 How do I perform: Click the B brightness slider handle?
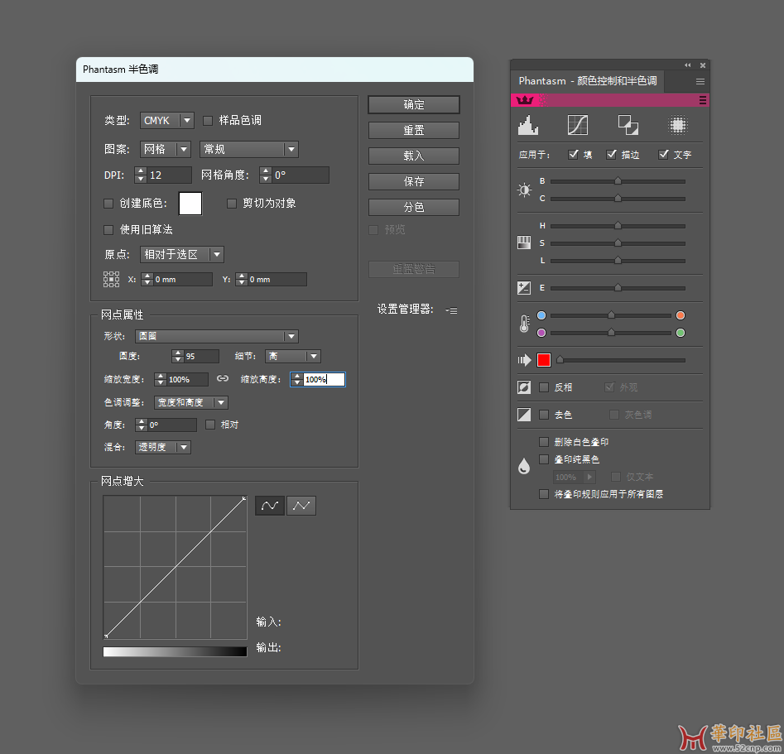point(618,180)
